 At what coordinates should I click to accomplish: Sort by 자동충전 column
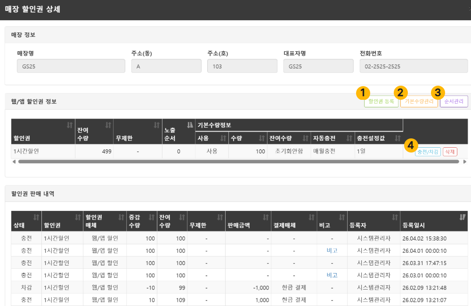coord(333,138)
